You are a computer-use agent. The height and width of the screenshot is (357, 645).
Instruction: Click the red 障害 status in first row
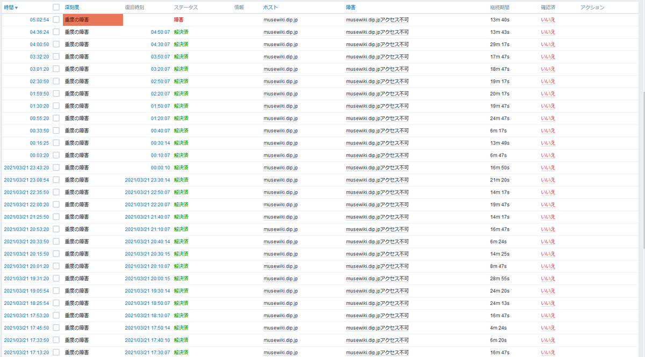179,20
